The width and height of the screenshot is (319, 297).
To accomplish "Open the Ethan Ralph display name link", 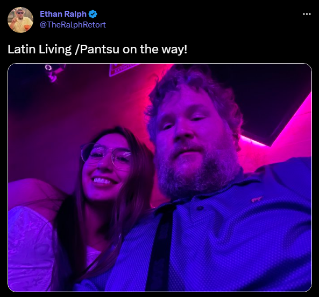I will click(63, 14).
